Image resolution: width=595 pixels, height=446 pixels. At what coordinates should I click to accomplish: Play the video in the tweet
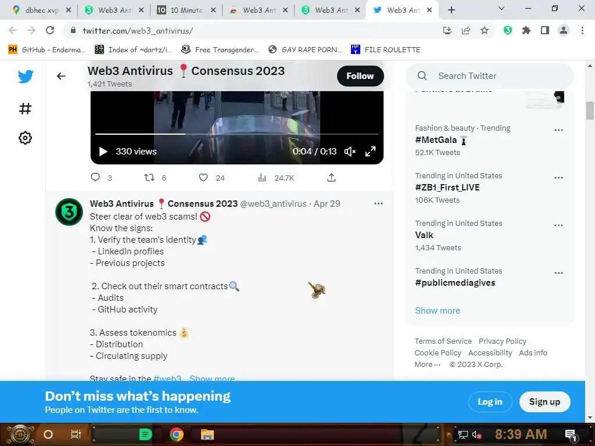point(103,152)
